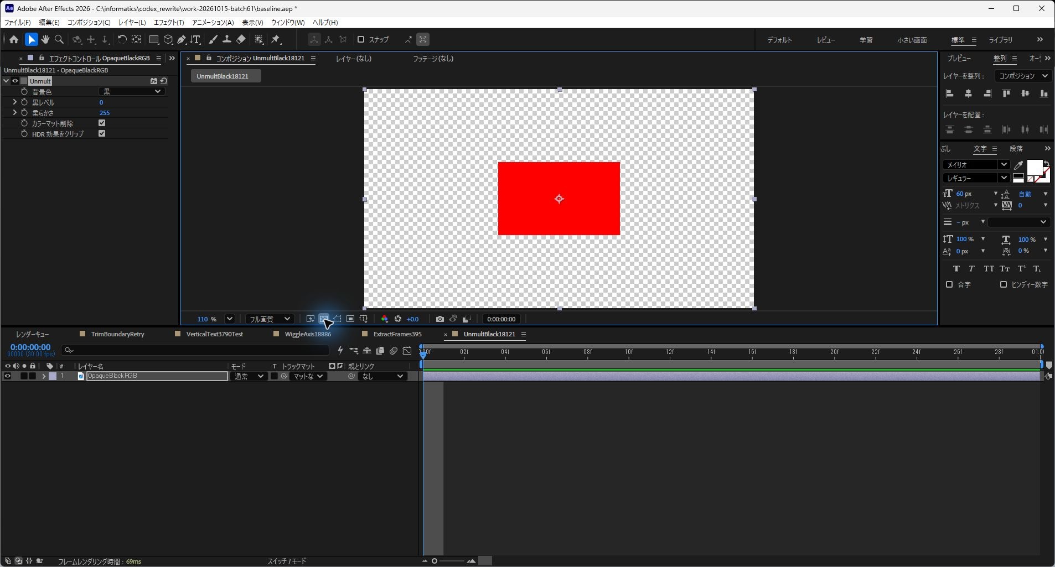Expand the 柔らかさ property
The width and height of the screenshot is (1055, 567).
click(14, 112)
